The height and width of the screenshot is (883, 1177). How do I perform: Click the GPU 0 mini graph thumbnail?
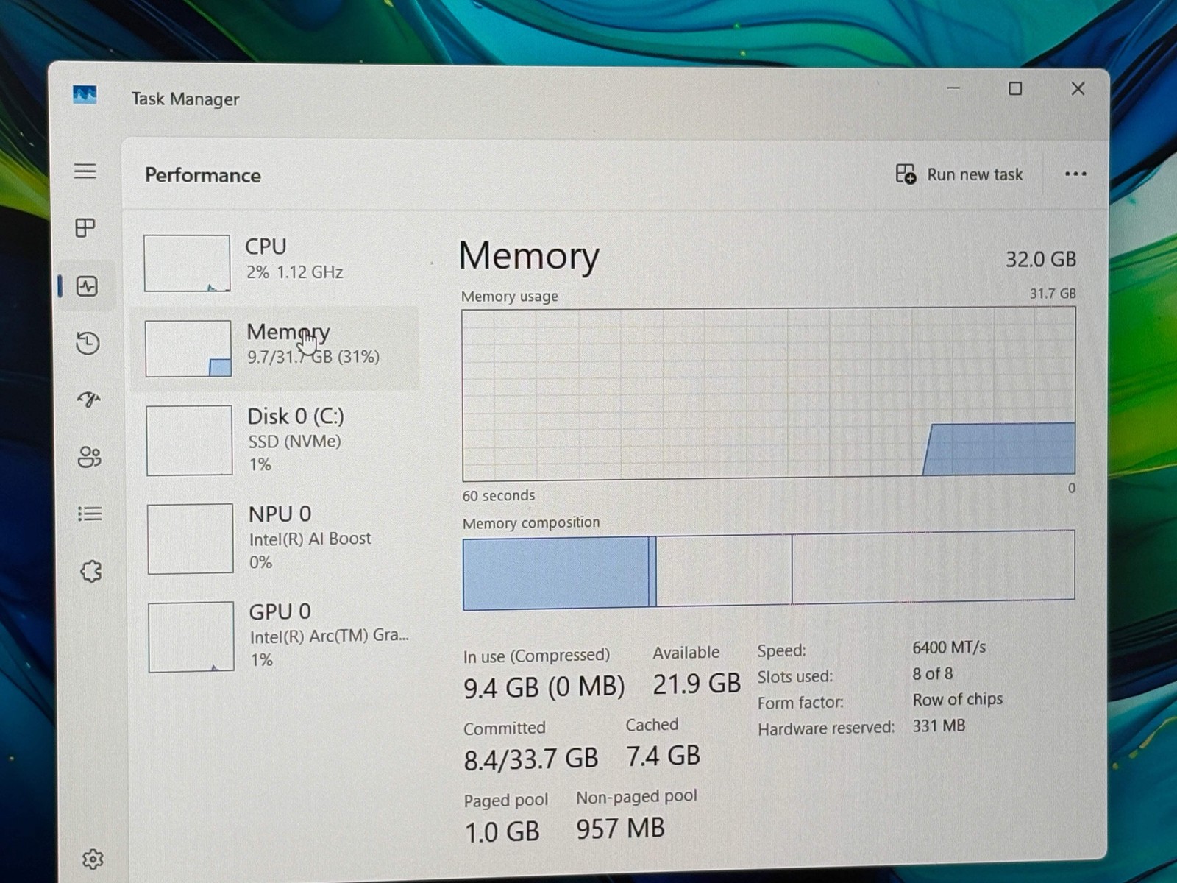coord(191,637)
